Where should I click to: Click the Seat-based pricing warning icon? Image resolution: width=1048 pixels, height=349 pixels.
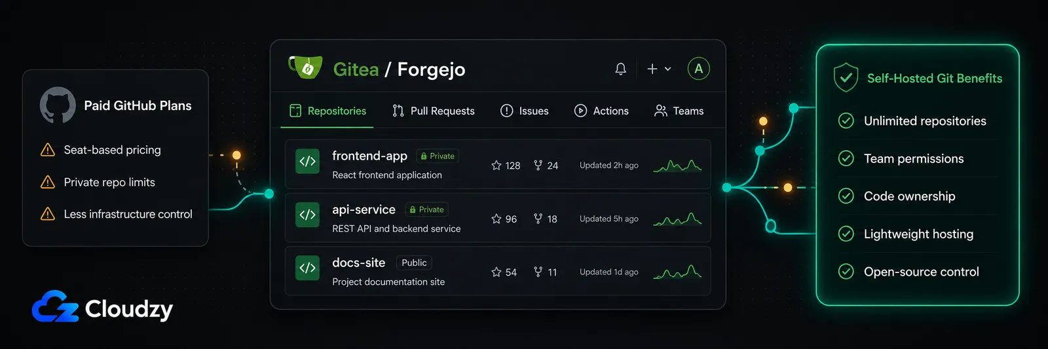[48, 150]
